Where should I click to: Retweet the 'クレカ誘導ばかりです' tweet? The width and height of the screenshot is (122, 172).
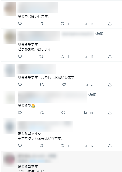(x=41, y=146)
